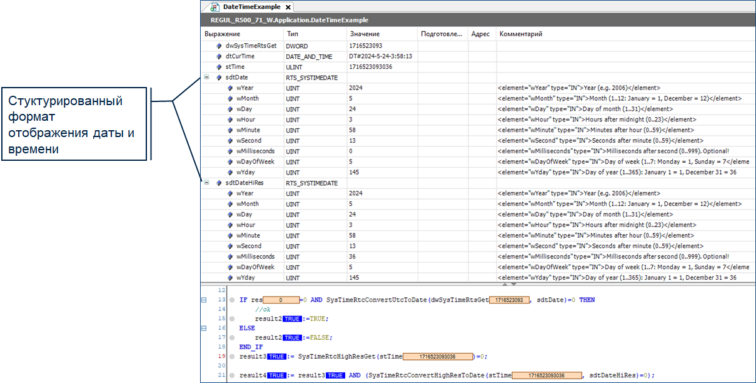The height and width of the screenshot is (383, 756).
Task: Collapse the sdtDateHiRes structure node
Action: point(206,183)
